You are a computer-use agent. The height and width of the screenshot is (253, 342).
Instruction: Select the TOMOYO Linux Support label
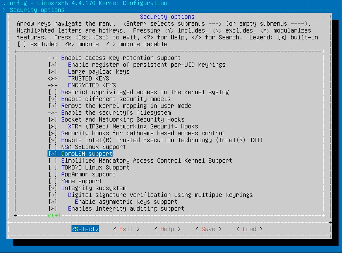95,167
